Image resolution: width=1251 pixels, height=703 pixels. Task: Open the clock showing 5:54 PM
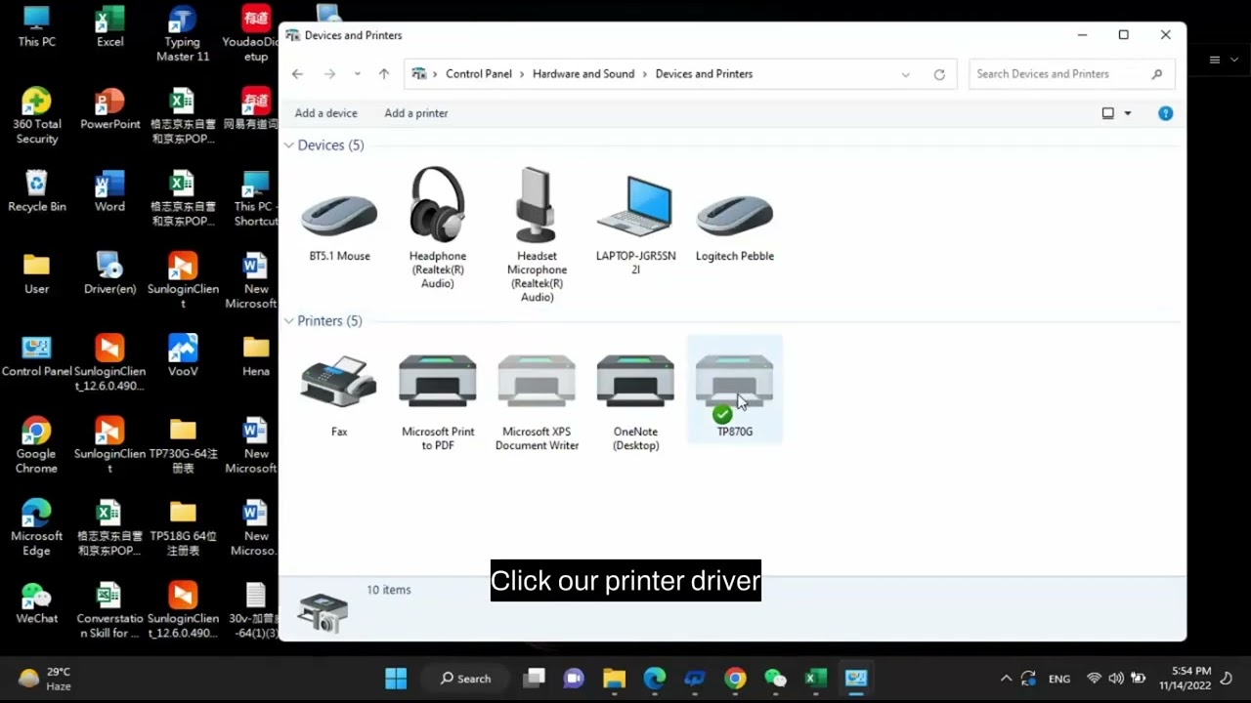click(1185, 679)
